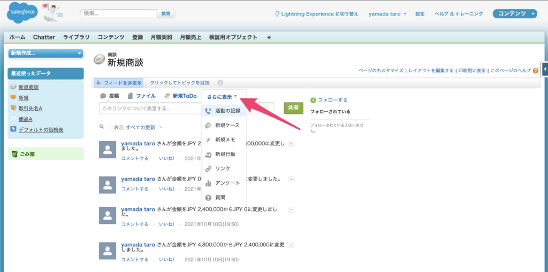This screenshot has width=548, height=272.
Task: Click the デフォルトの価格表 icon
Action: tap(13, 129)
